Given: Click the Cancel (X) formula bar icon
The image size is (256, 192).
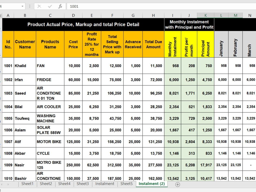Looking at the screenshot, I should 39,6.
